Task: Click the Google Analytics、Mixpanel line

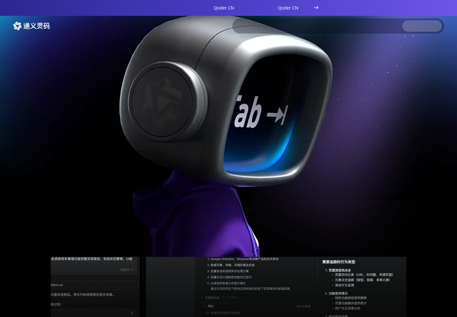Action: tap(243, 259)
